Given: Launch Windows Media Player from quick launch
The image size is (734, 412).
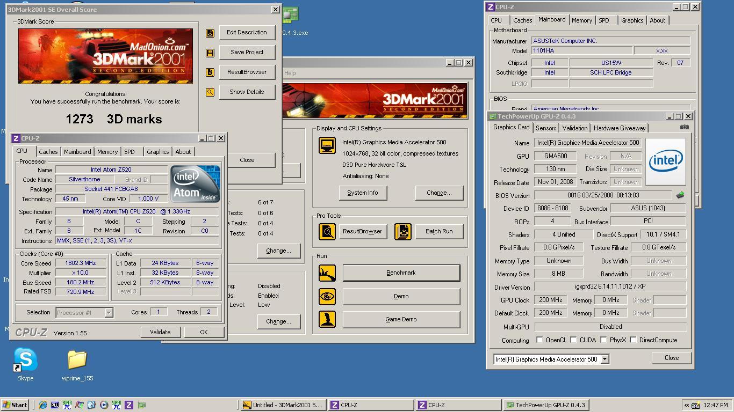Looking at the screenshot, I should [104, 405].
